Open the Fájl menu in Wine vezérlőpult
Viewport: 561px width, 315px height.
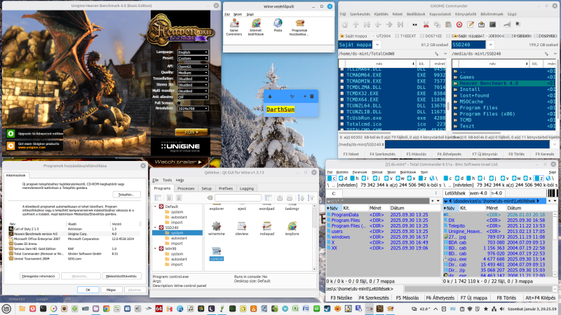point(227,14)
